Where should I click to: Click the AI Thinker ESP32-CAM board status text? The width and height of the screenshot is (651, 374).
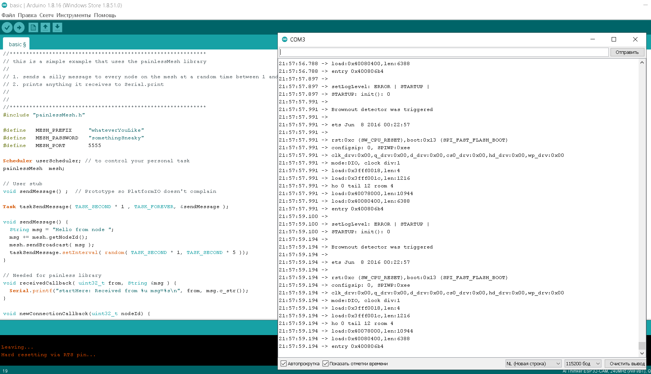coord(607,371)
